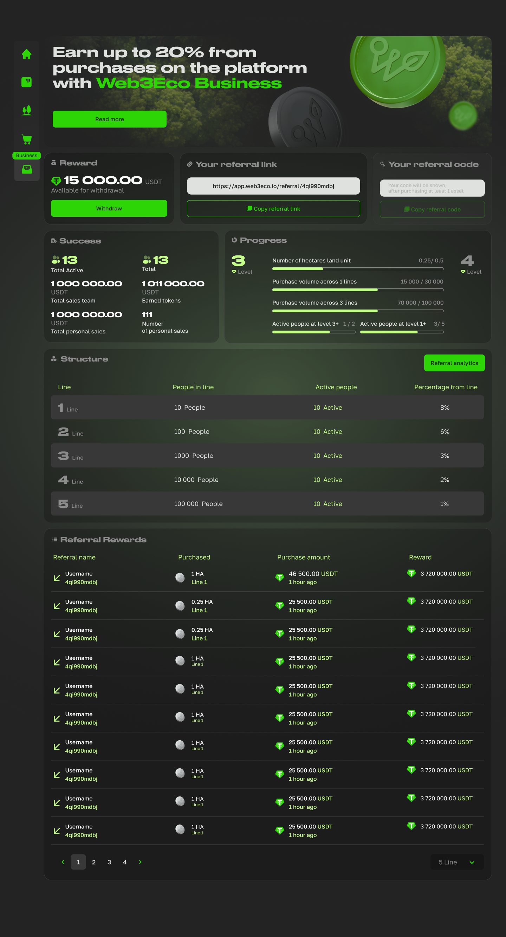Click the link icon beside Your referral link
The image size is (506, 937).
pyautogui.click(x=189, y=164)
